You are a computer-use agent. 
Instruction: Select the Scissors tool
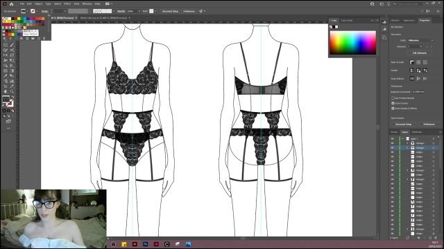click(12, 50)
